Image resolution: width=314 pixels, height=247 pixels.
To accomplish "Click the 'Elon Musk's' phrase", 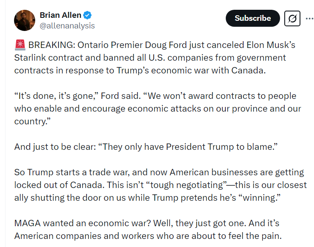I will 271,45.
